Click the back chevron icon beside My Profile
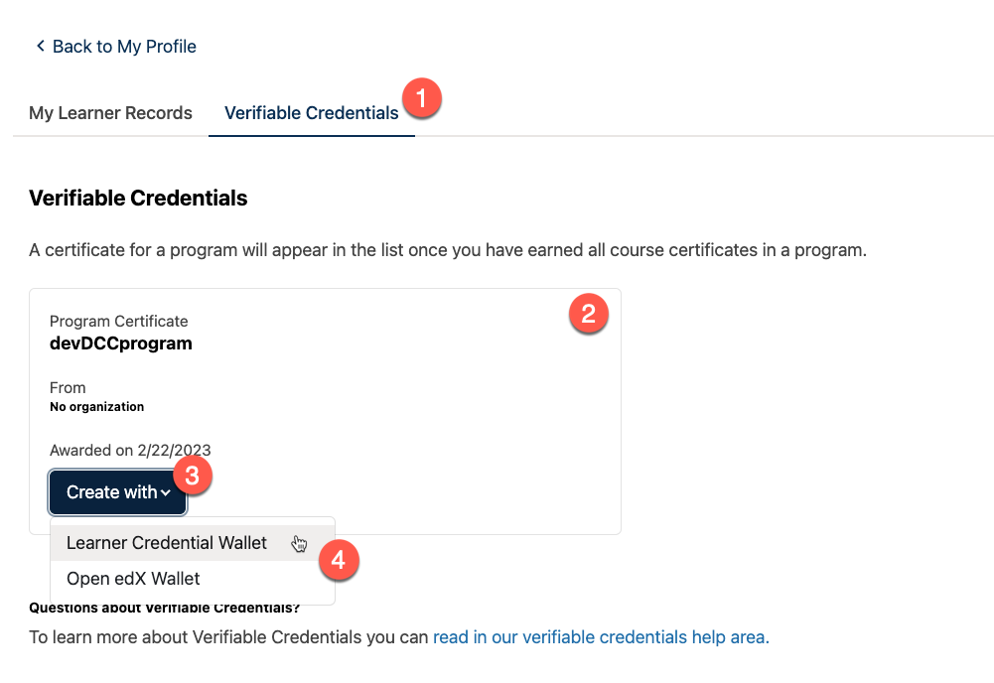994x683 pixels. [x=39, y=46]
